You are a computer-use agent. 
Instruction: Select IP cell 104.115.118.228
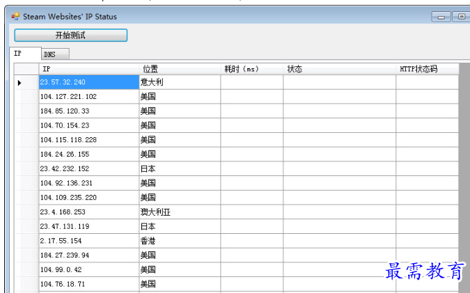[89, 140]
